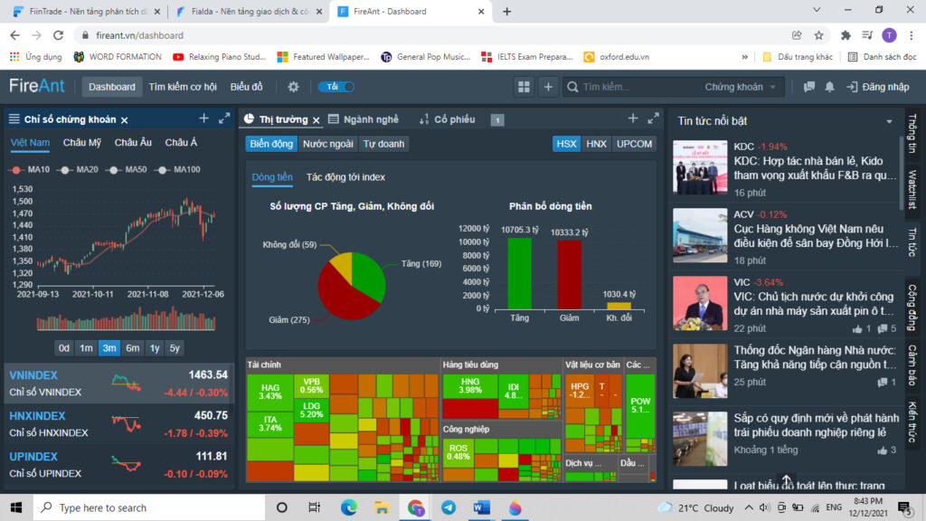Select HSX exchange
The height and width of the screenshot is (521, 926).
tap(566, 144)
